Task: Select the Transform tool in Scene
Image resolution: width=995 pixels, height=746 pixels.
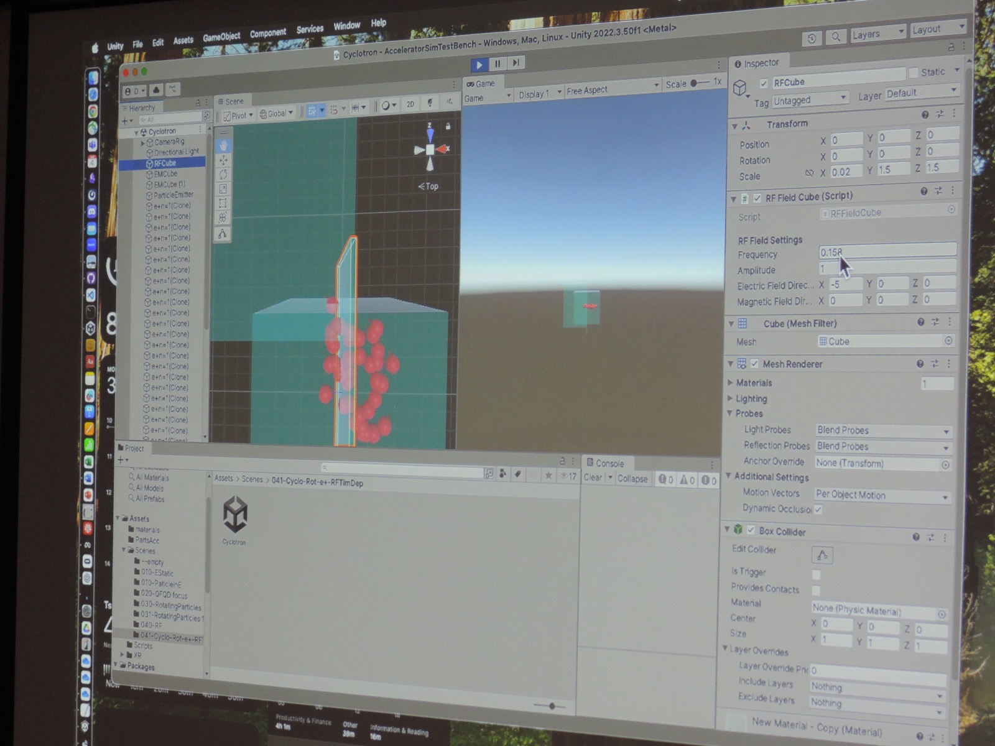Action: tap(223, 218)
